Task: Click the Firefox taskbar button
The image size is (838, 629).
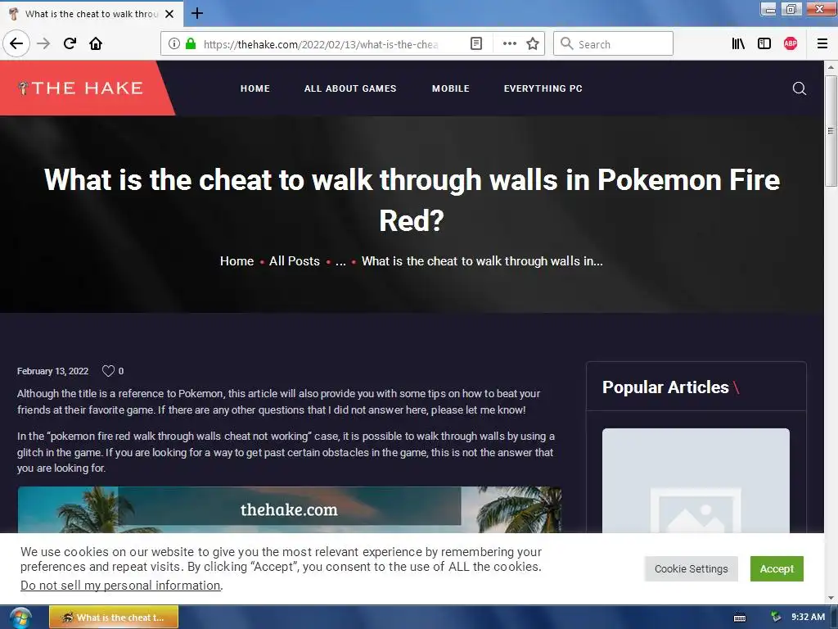Action: (114, 618)
